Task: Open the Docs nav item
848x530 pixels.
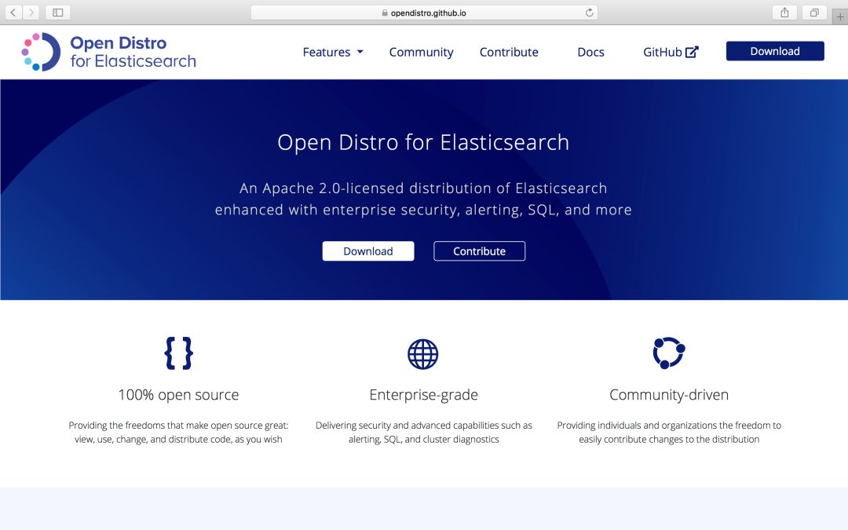Action: coord(590,52)
